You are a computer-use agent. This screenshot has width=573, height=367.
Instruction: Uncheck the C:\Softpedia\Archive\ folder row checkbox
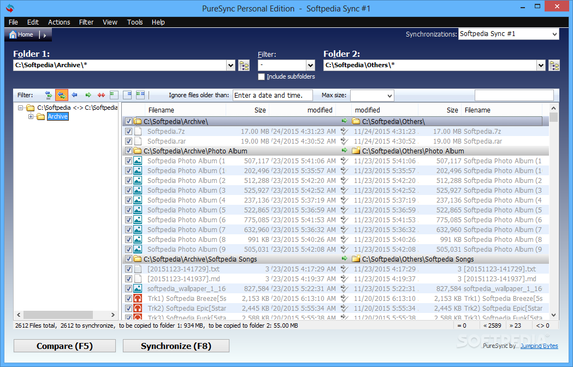point(128,121)
